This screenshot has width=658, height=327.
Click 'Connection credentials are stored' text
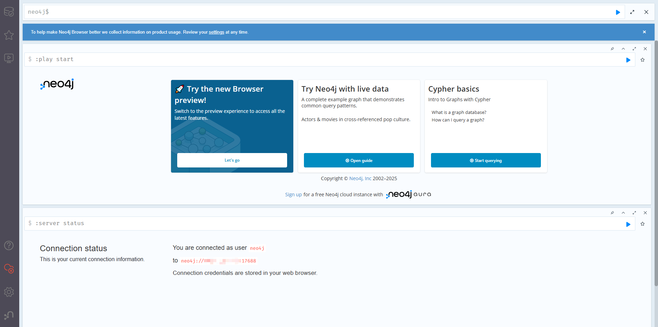(245, 273)
